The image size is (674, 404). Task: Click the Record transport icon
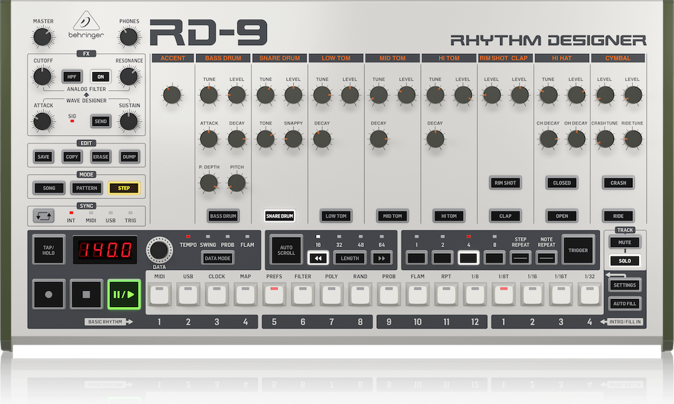click(x=48, y=294)
